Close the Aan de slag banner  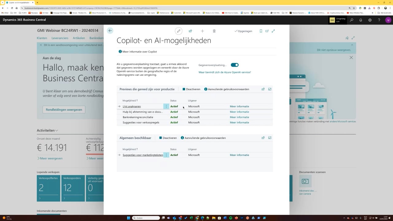(x=351, y=57)
